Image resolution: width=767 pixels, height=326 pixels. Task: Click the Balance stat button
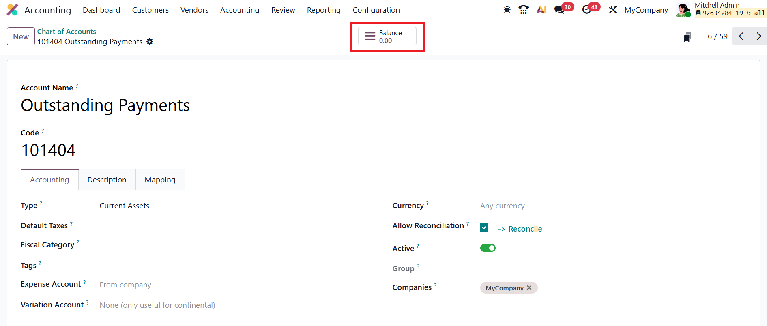(387, 36)
